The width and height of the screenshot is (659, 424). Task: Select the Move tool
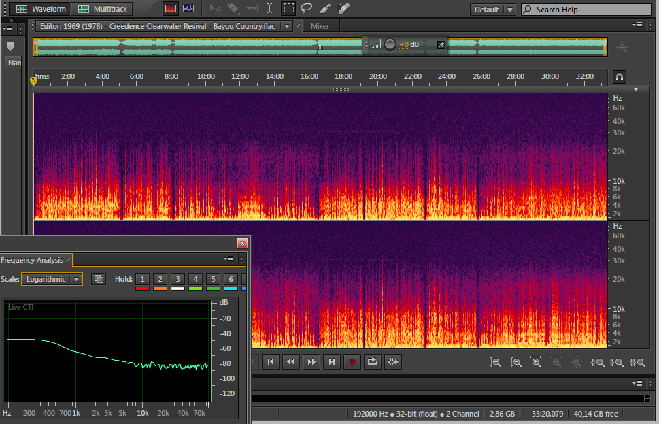click(216, 8)
